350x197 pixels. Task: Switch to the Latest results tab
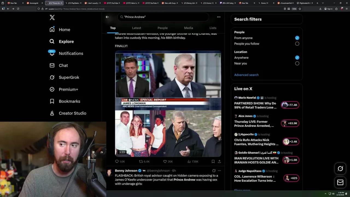(136, 28)
